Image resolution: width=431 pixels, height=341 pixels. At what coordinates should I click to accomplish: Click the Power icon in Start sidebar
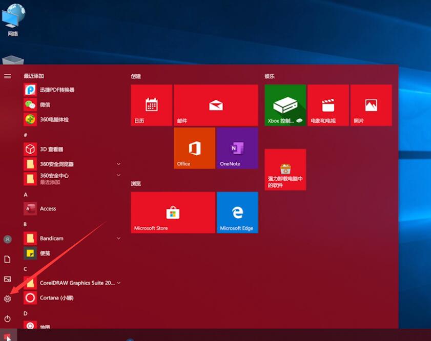point(7,319)
